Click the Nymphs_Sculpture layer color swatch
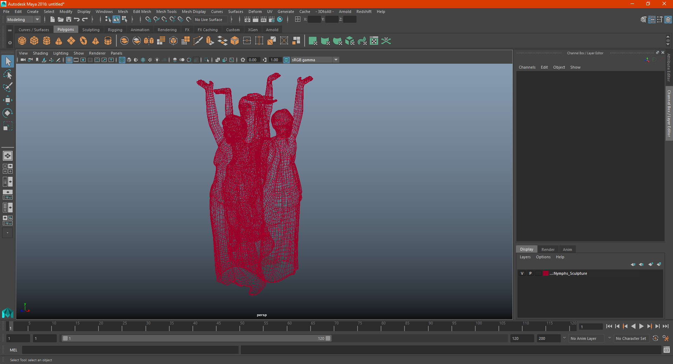The image size is (673, 364). click(546, 273)
